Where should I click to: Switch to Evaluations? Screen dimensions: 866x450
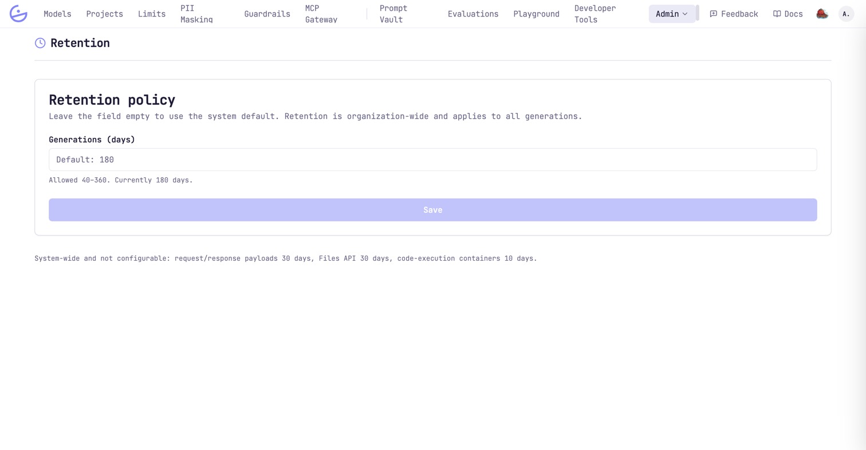point(473,14)
